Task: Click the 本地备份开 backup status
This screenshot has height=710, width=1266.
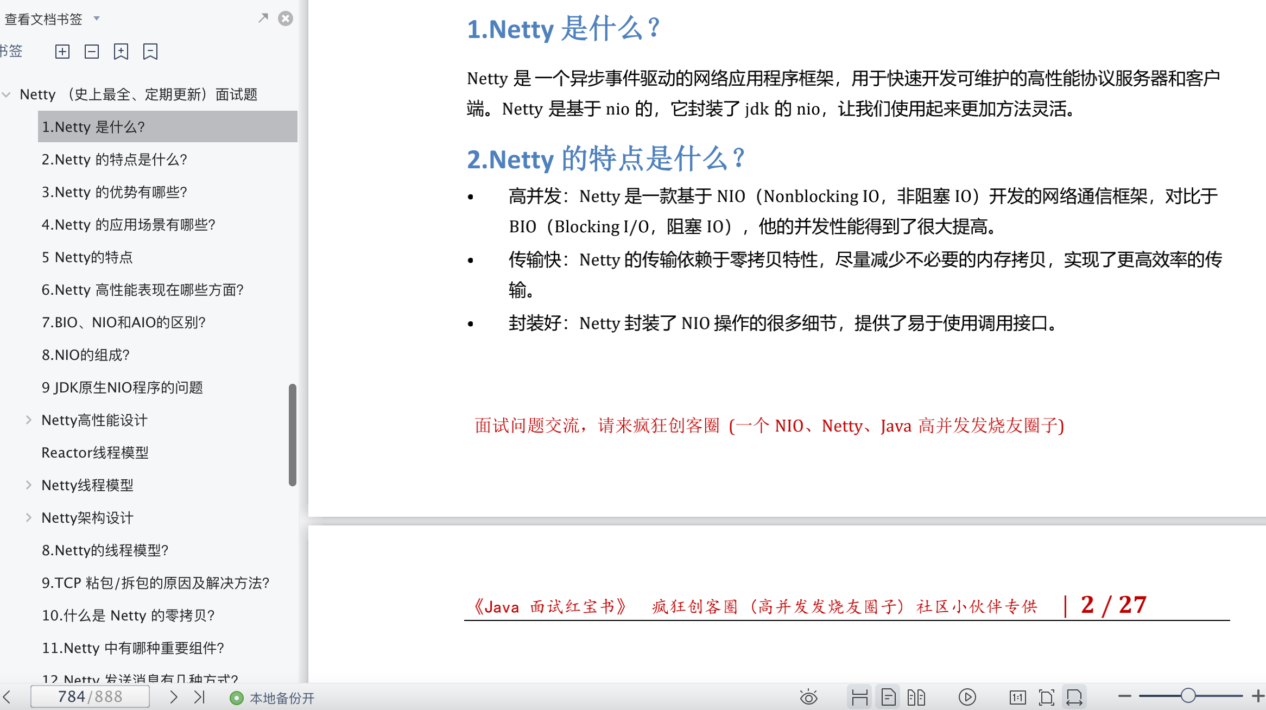Action: click(272, 698)
